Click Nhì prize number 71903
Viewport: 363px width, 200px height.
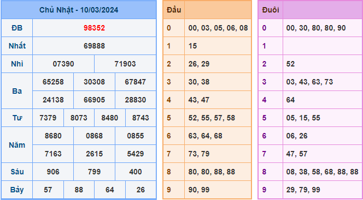(x=125, y=64)
